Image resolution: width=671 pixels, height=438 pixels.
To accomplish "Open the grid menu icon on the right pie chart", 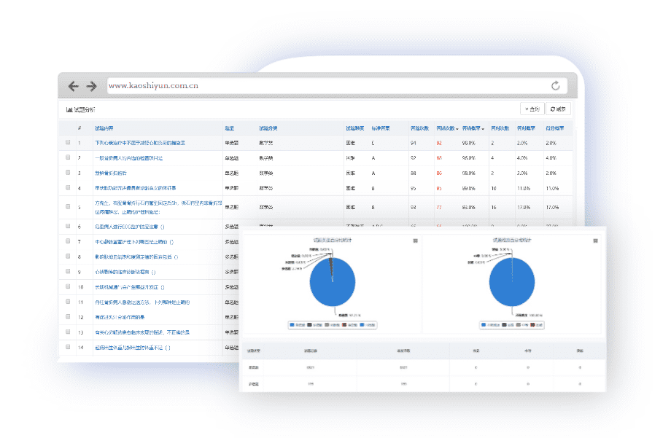I will 595,240.
